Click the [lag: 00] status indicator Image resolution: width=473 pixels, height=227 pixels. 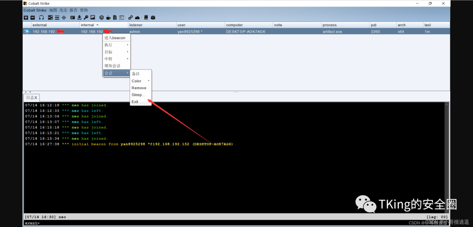[x=437, y=217]
